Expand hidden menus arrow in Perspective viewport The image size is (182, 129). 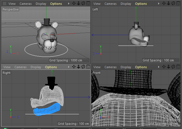[69, 4]
